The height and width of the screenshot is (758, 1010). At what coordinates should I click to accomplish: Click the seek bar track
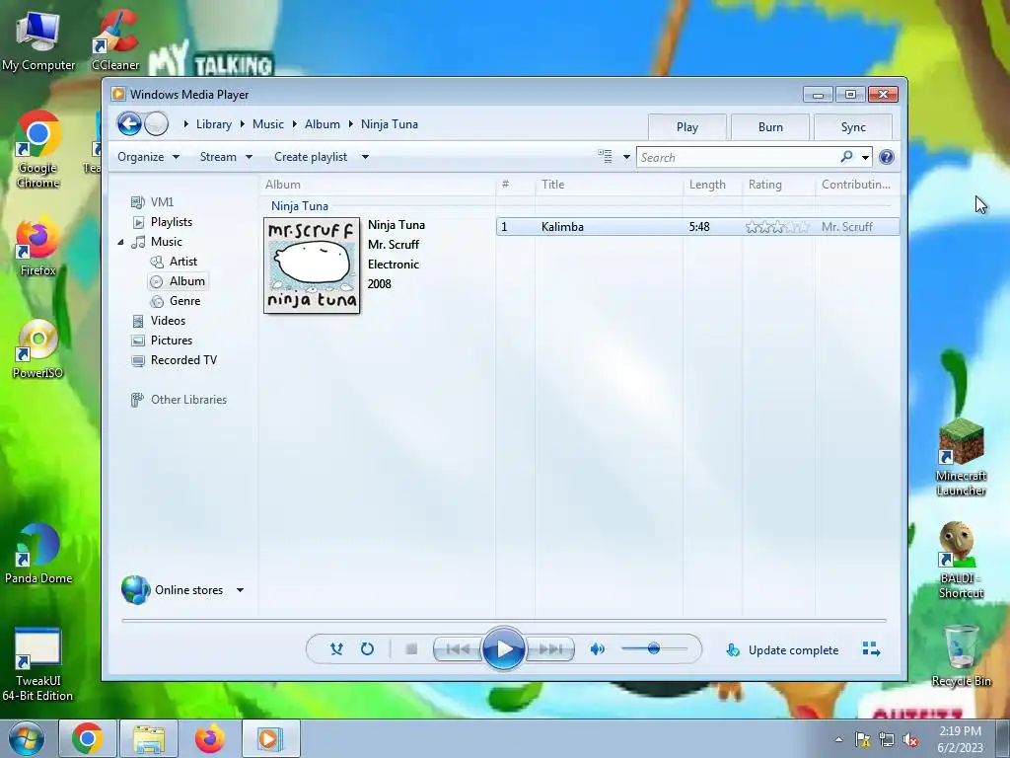(x=504, y=620)
